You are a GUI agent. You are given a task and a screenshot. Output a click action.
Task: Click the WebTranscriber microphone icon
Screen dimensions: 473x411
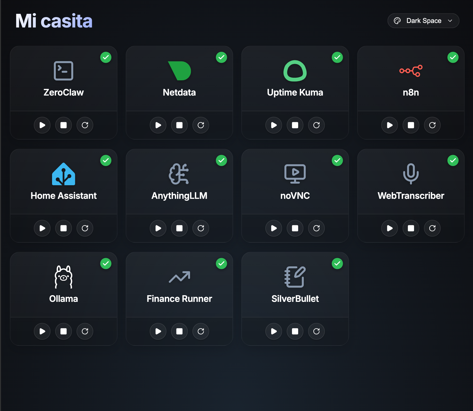pos(411,173)
